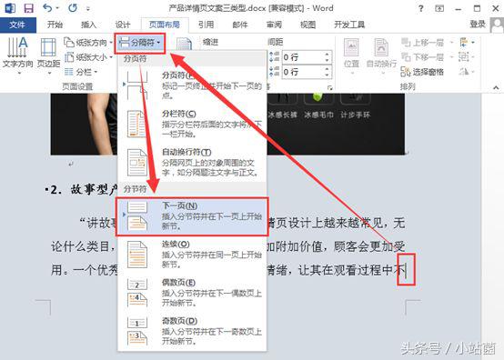Click the Save icon in the quick access toolbar
The image size is (504, 360).
28,8
